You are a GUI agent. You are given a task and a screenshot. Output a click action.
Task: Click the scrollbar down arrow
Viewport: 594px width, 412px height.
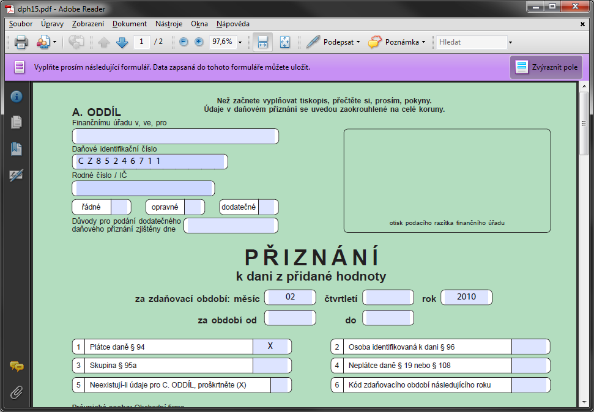584,403
